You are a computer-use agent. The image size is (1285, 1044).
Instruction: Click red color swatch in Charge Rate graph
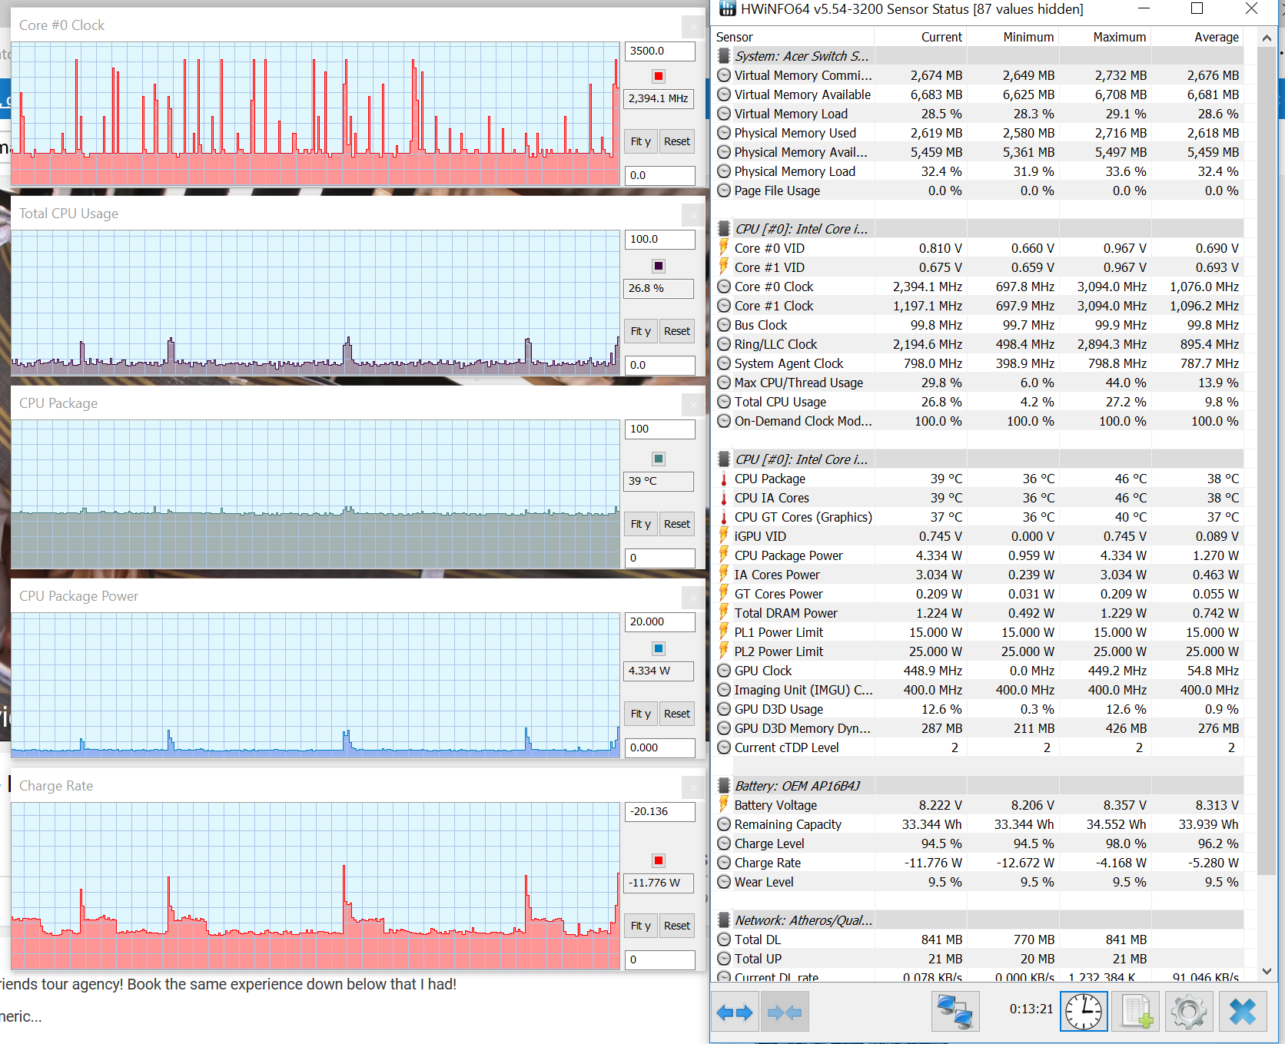coord(659,860)
